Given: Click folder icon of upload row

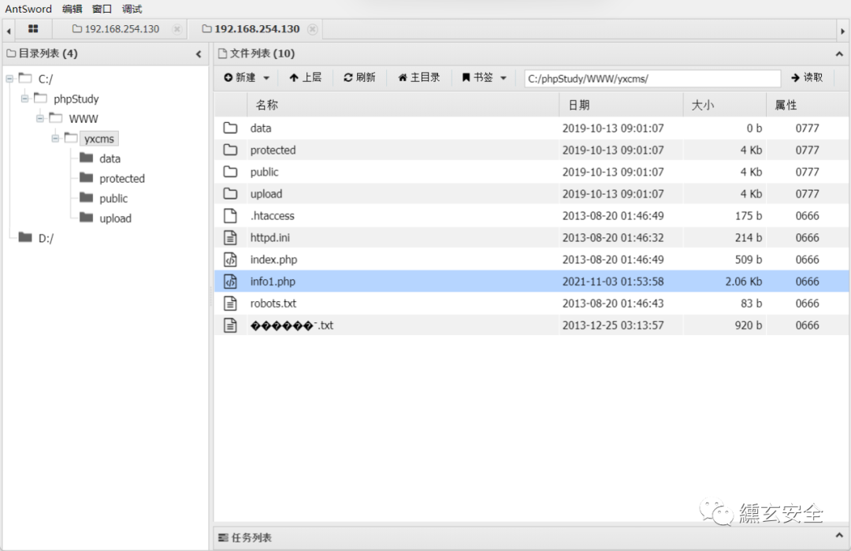Looking at the screenshot, I should pos(231,193).
